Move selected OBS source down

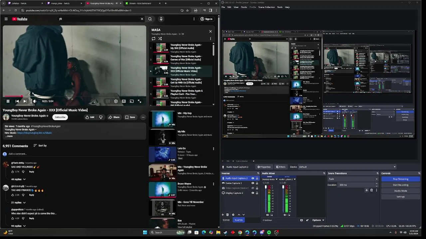pyautogui.click(x=244, y=215)
